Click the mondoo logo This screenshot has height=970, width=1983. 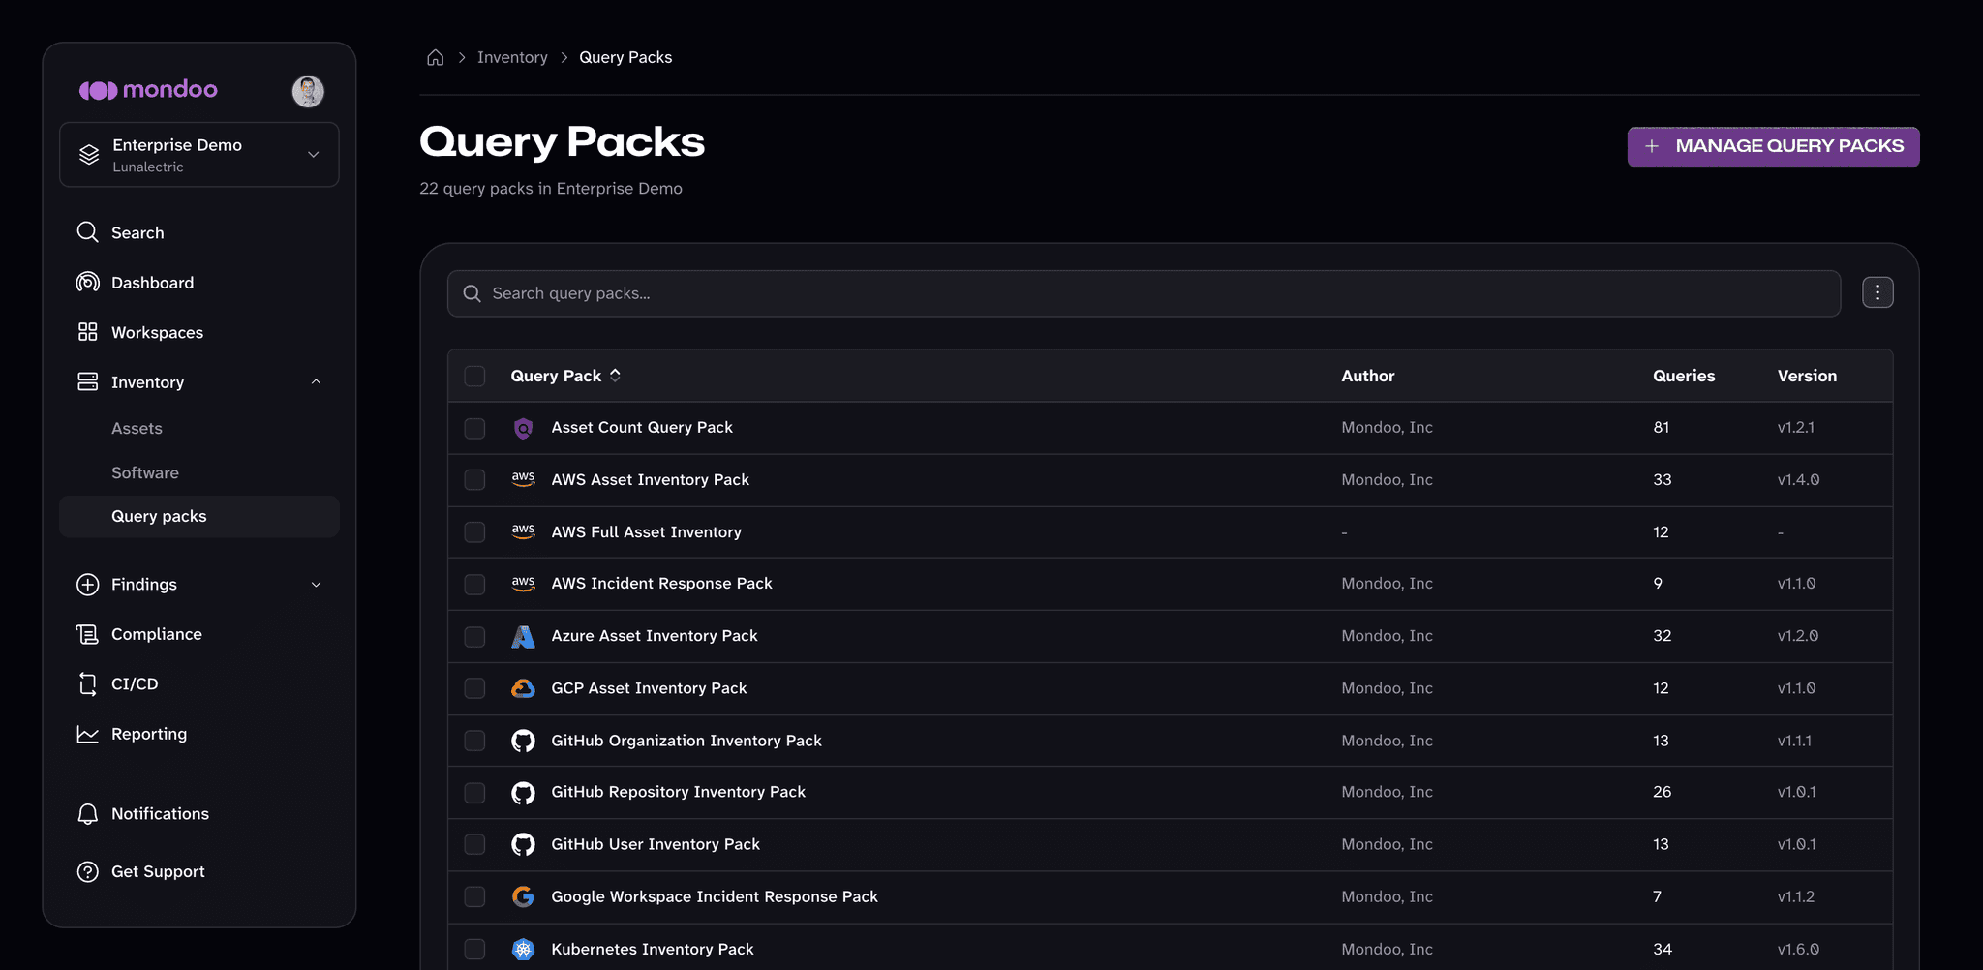(x=148, y=90)
